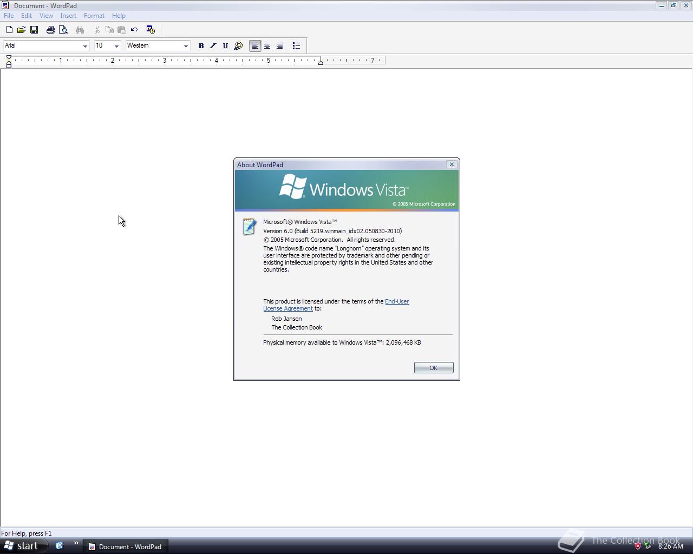Close the About WordPad dialog
Viewport: 693px width, 554px height.
pyautogui.click(x=452, y=164)
